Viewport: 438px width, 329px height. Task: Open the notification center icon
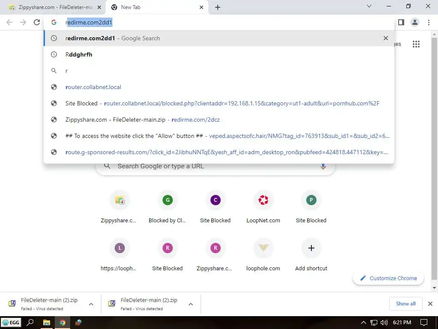pyautogui.click(x=424, y=323)
